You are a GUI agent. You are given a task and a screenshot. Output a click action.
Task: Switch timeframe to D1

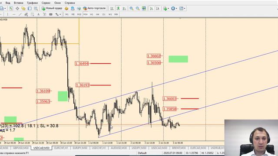pyautogui.click(x=104, y=14)
